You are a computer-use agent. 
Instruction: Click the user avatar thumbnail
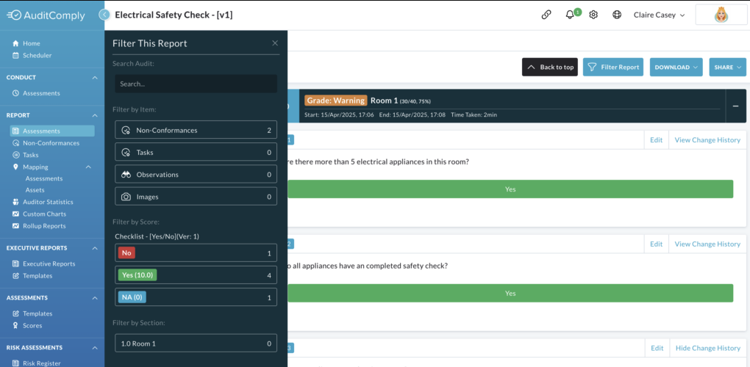point(721,15)
